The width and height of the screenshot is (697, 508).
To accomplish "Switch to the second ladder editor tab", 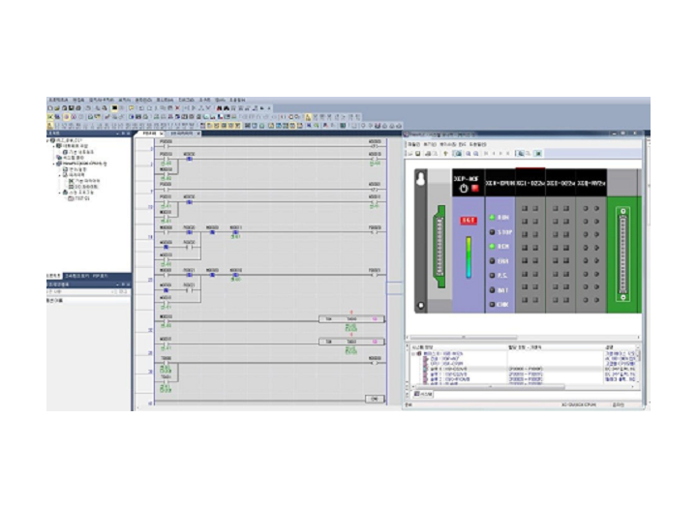I will (x=181, y=134).
